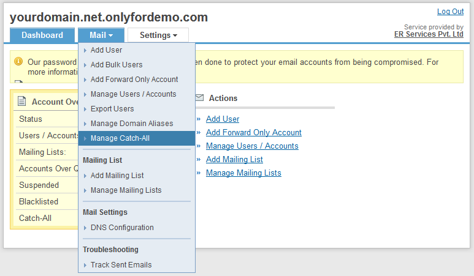This screenshot has width=474, height=276.
Task: Expand the Settings dropdown
Action: [x=158, y=35]
